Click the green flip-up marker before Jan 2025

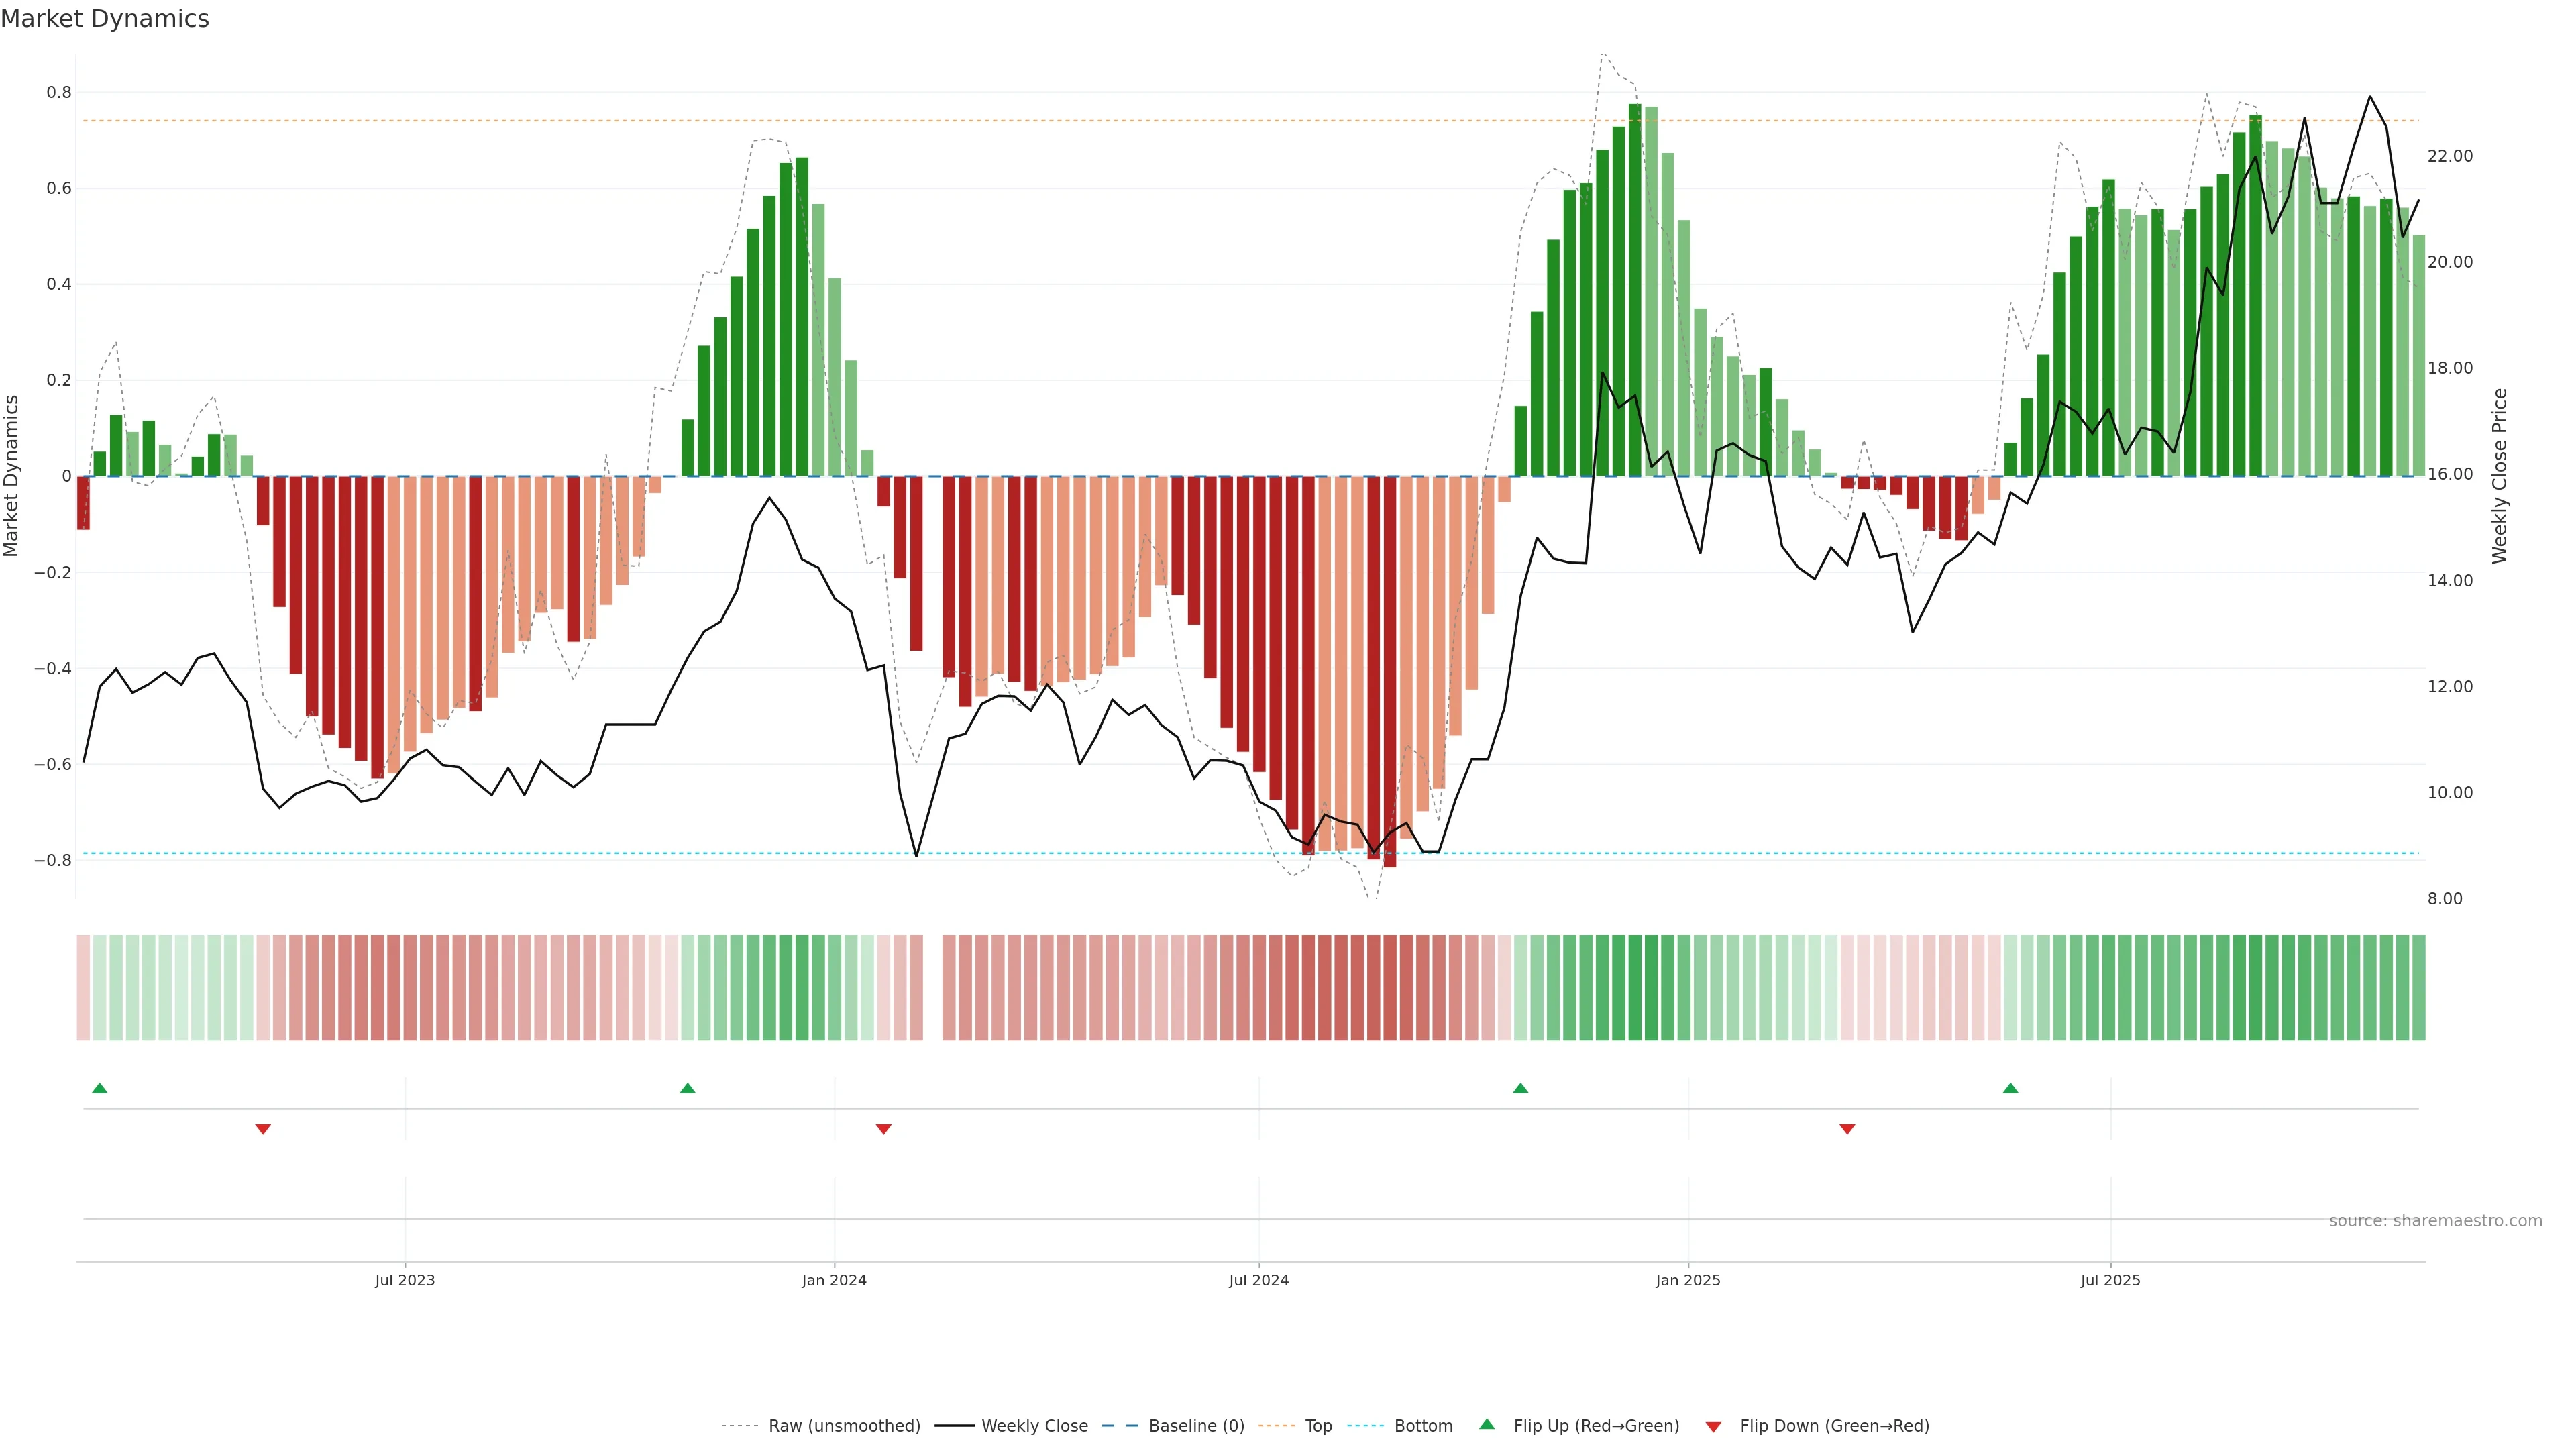coord(1520,1088)
